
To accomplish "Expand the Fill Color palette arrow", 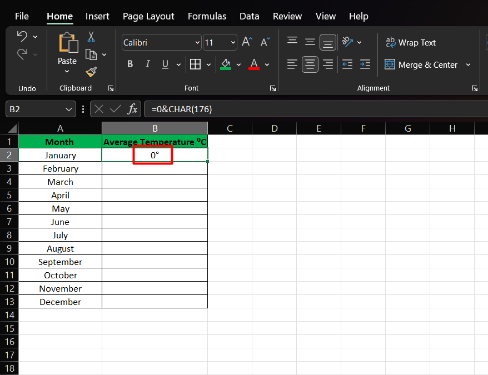I will point(238,65).
